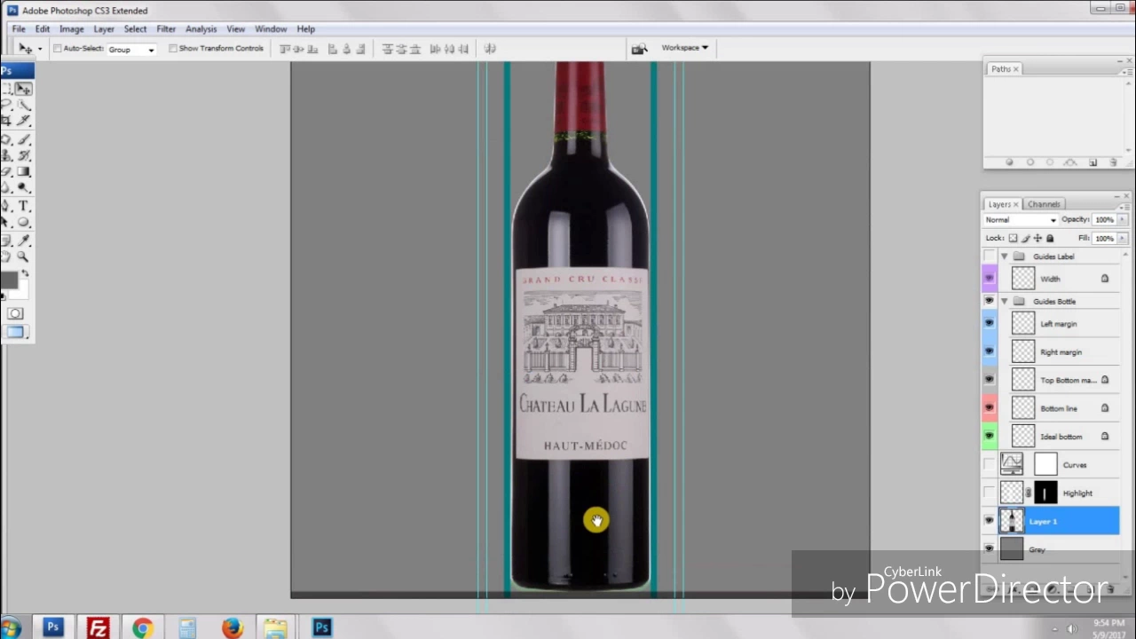The image size is (1136, 639).
Task: Select the History Brush tool
Action: (23, 156)
